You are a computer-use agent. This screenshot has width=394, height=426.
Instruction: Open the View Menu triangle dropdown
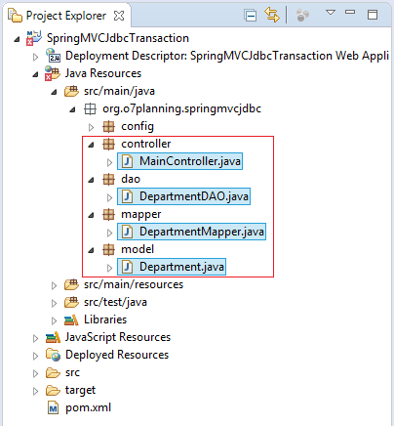coord(331,13)
